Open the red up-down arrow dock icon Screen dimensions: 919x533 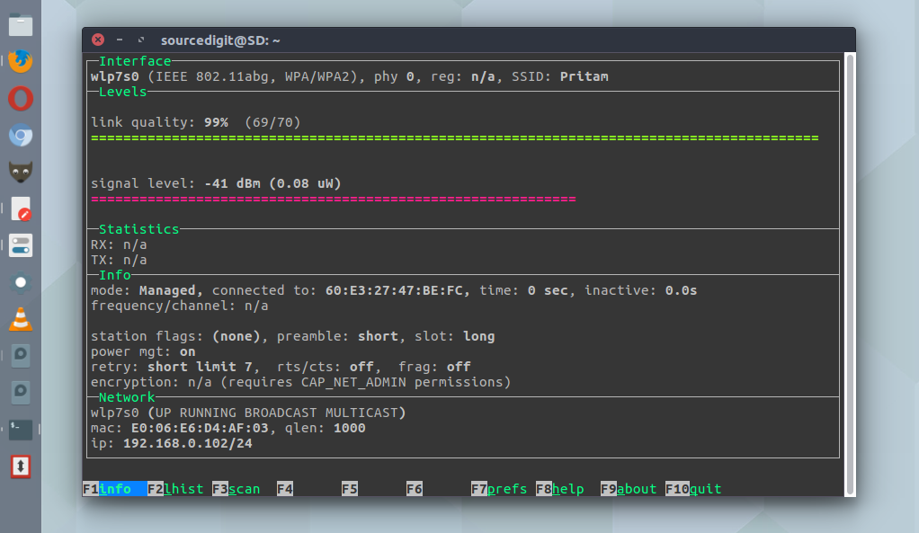tap(21, 466)
